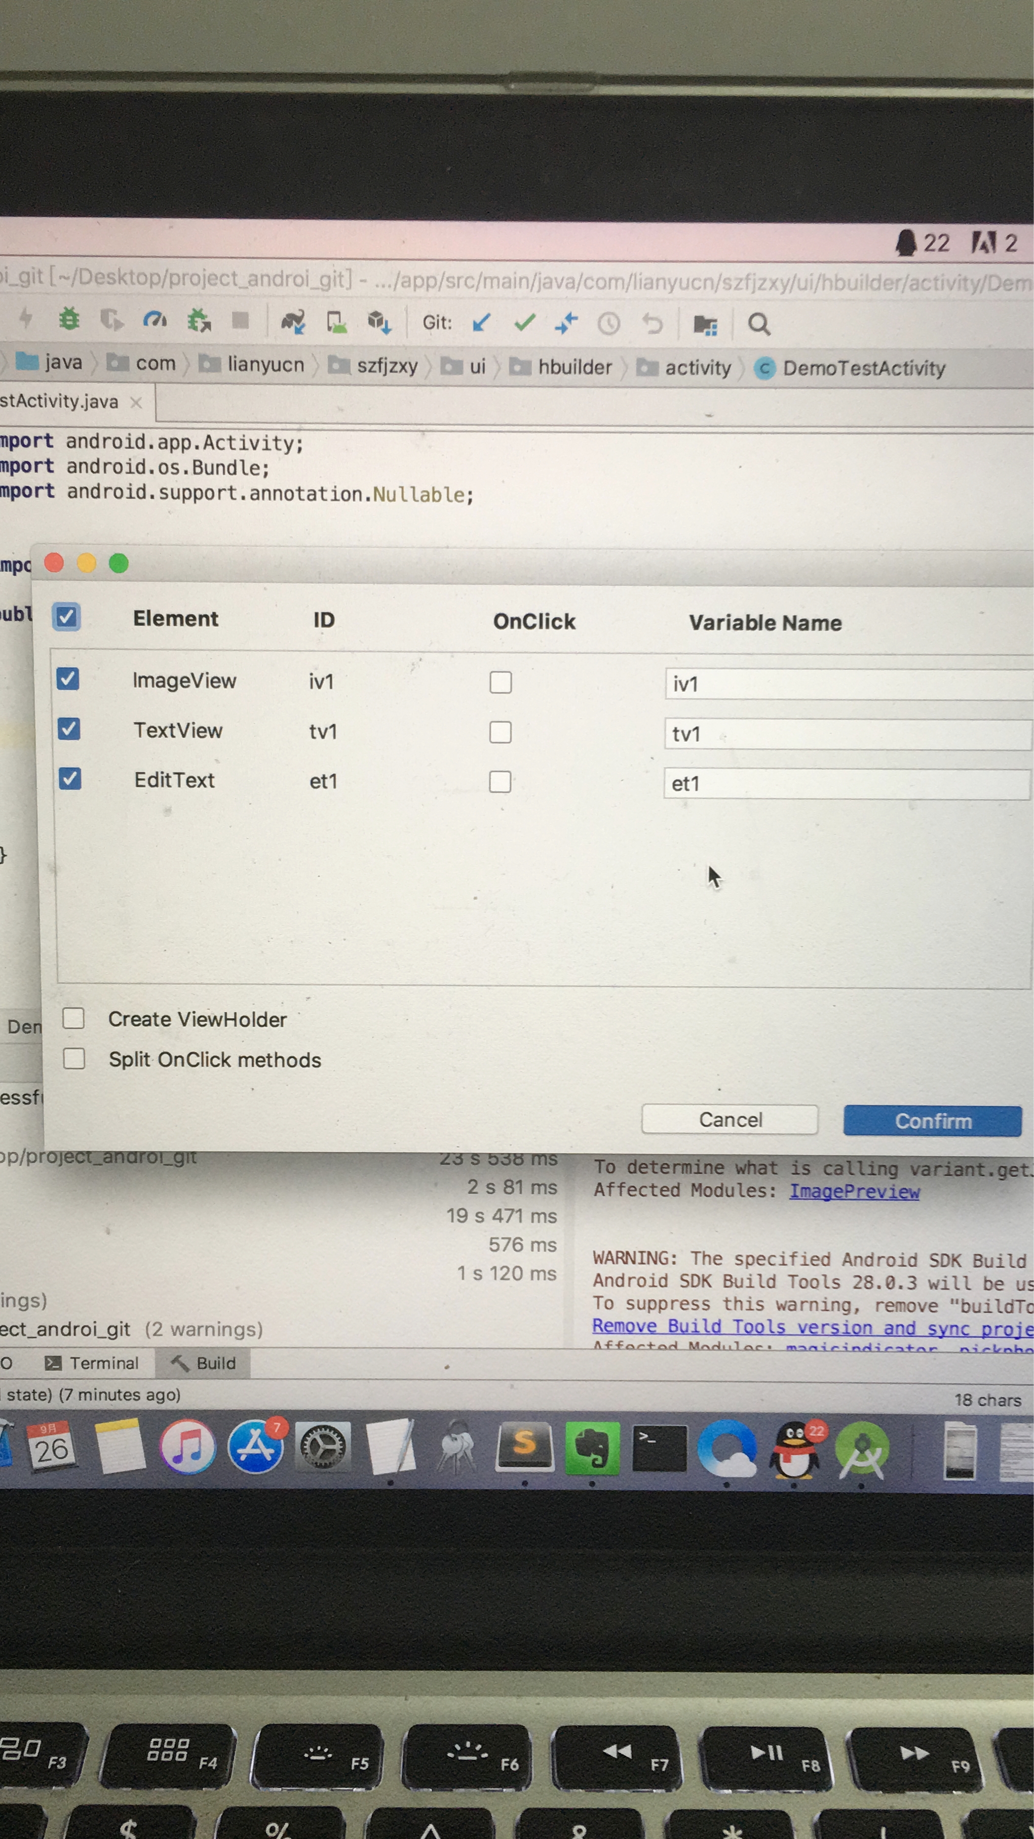Open the SDK Manager icon

[x=379, y=322]
